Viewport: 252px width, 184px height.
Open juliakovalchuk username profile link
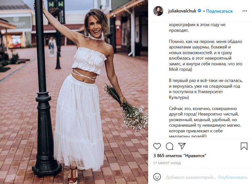182,11
